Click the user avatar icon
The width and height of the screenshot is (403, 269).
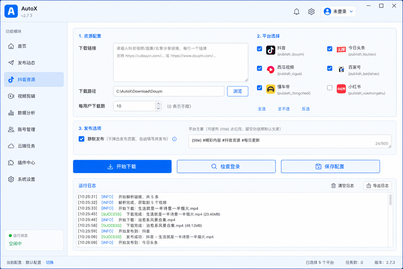(327, 12)
